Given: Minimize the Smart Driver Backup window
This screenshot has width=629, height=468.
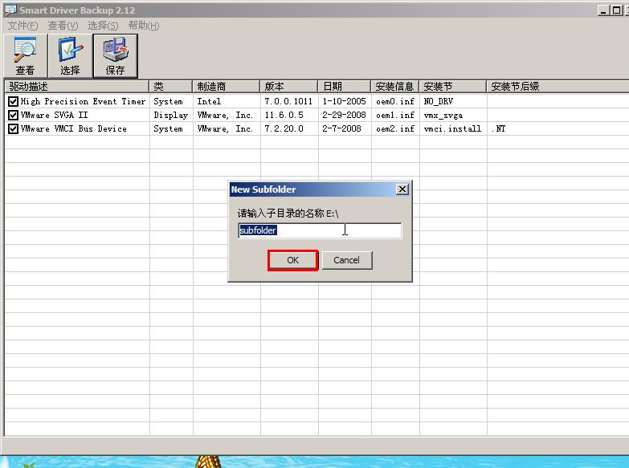Looking at the screenshot, I should coord(603,10).
